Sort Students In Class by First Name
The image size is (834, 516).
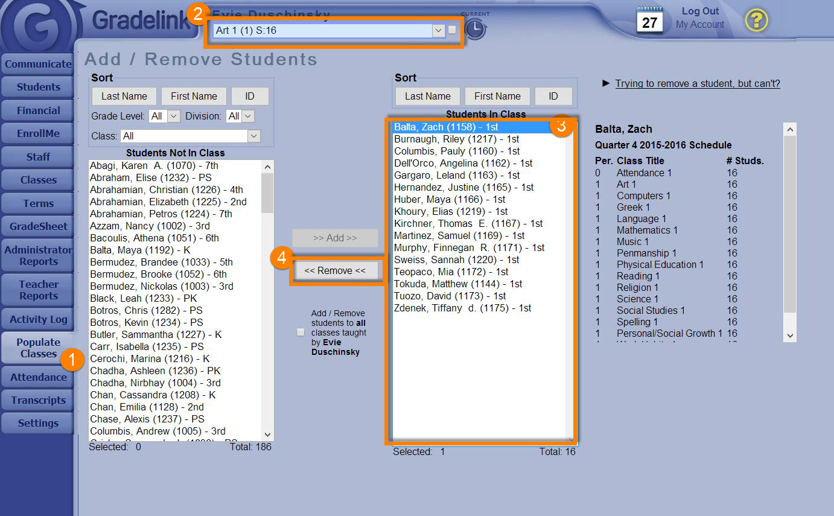497,96
